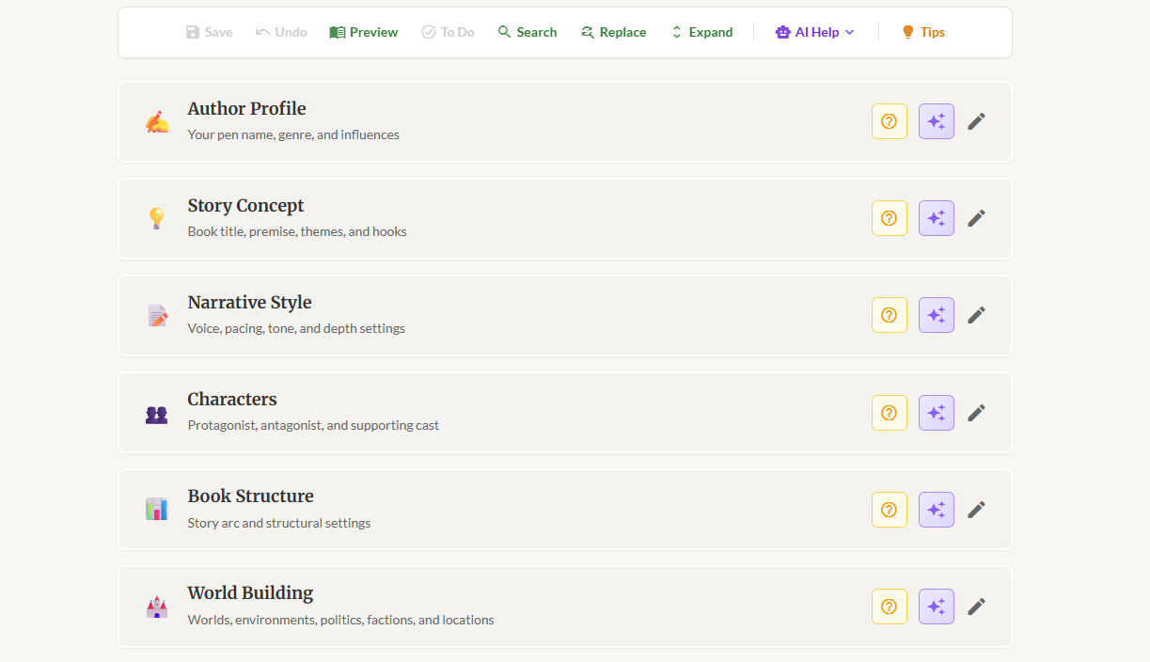Viewport: 1150px width, 662px height.
Task: Click the pencil icon for World Building
Action: (976, 606)
